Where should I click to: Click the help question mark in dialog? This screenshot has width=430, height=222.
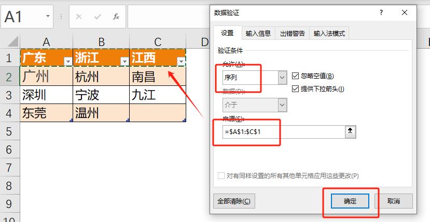(381, 12)
